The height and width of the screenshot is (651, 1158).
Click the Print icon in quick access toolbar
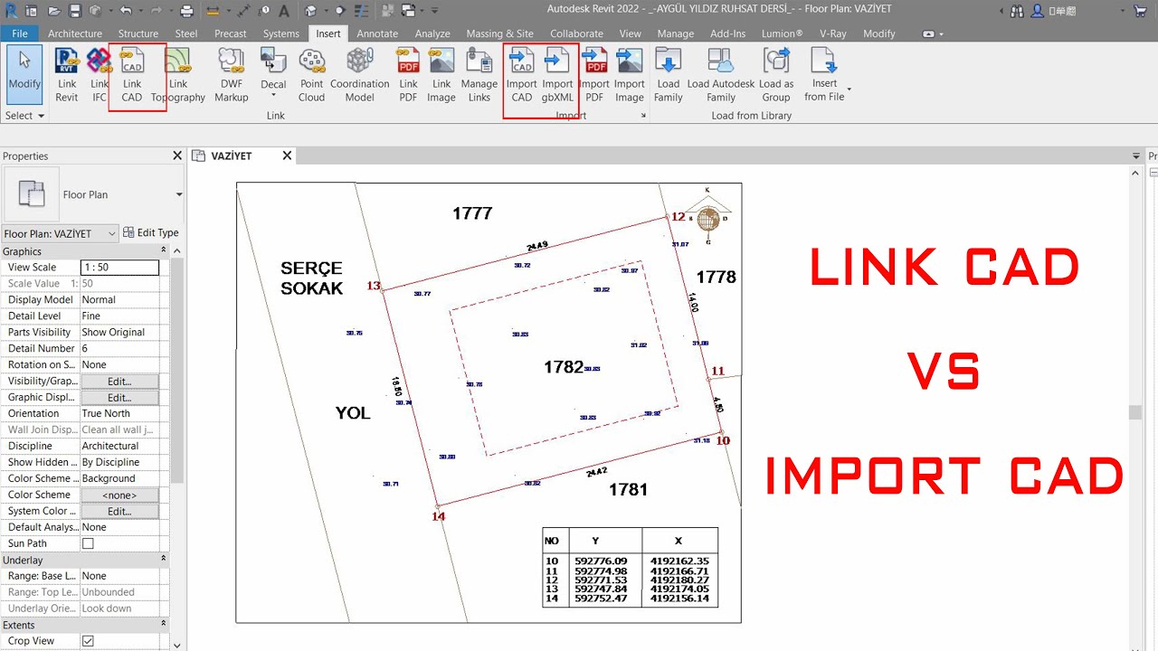point(187,11)
